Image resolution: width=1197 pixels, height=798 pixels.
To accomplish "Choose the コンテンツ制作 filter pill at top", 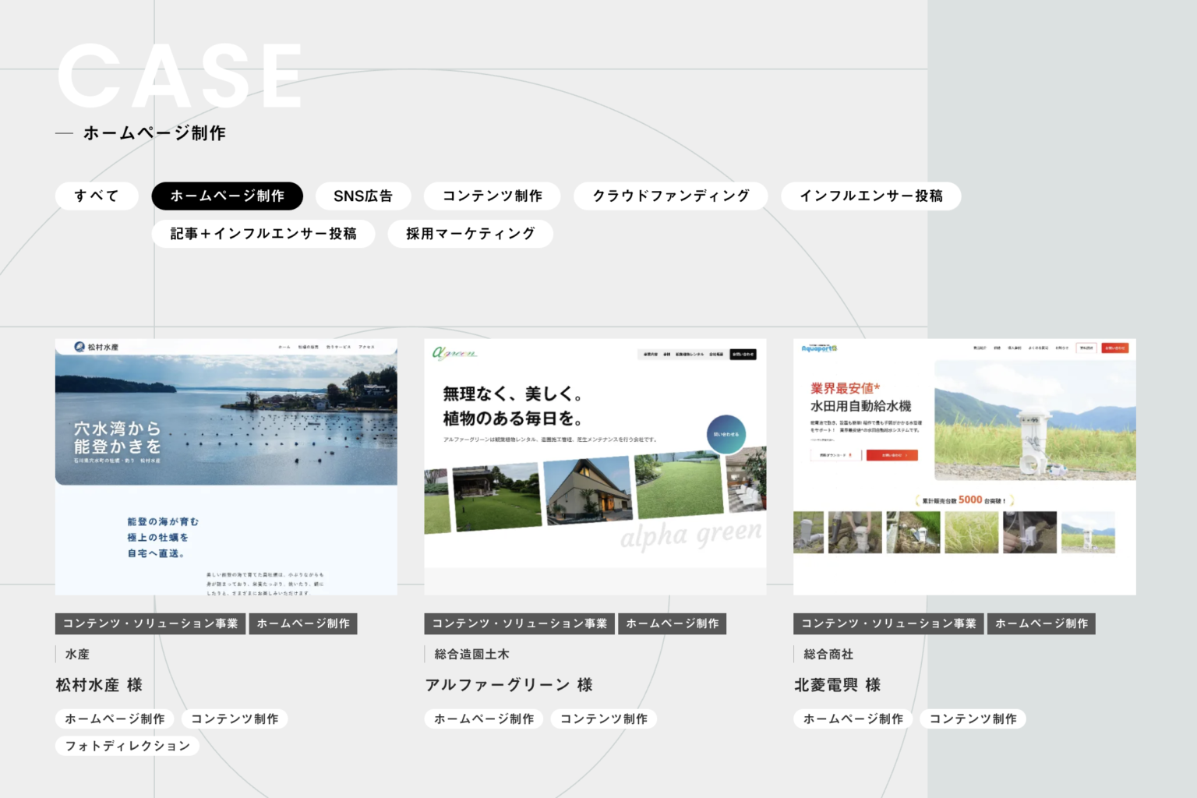I will (x=492, y=196).
